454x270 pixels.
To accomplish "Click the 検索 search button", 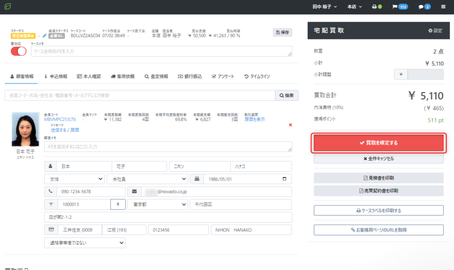I will coord(286,96).
